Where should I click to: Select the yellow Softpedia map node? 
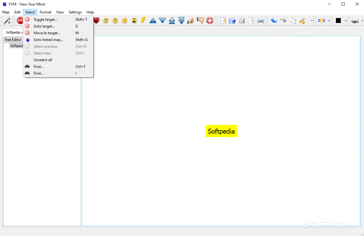221,131
